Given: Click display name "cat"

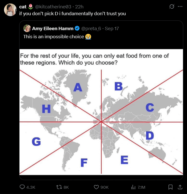Looking at the screenshot, I should coord(23,7).
